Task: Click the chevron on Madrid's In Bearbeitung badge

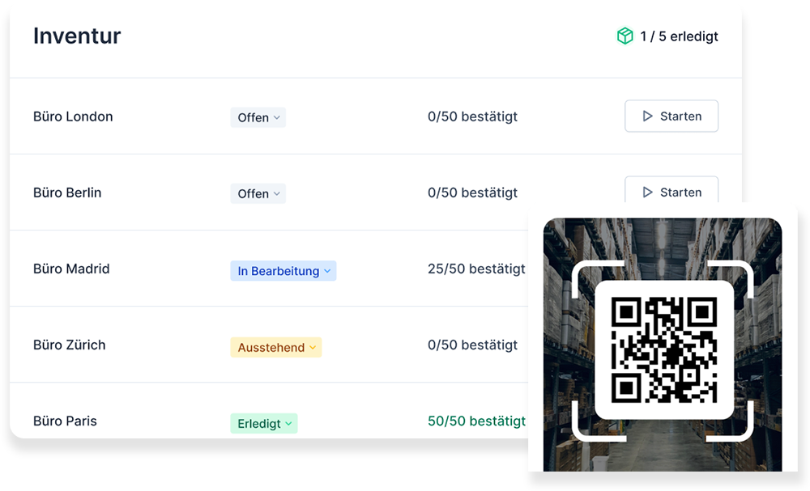Action: coord(328,270)
